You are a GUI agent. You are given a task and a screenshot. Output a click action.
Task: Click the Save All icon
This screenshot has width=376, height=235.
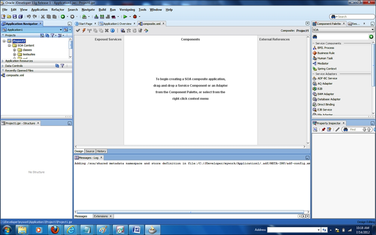pos(20,17)
